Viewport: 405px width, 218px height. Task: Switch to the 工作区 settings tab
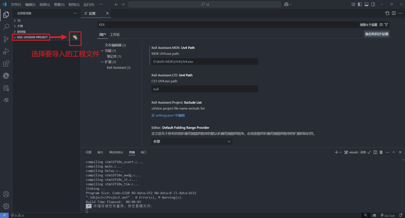[x=115, y=35]
